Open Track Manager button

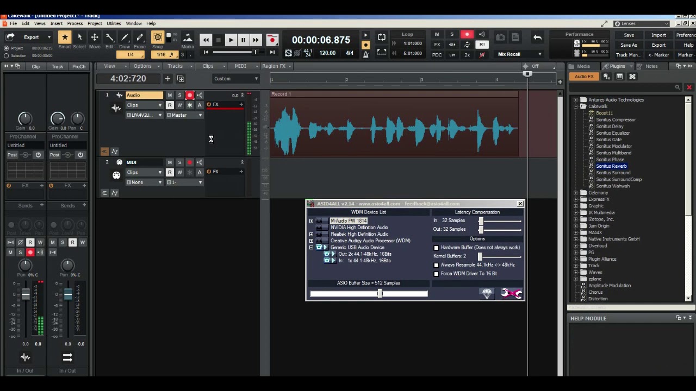coord(629,55)
